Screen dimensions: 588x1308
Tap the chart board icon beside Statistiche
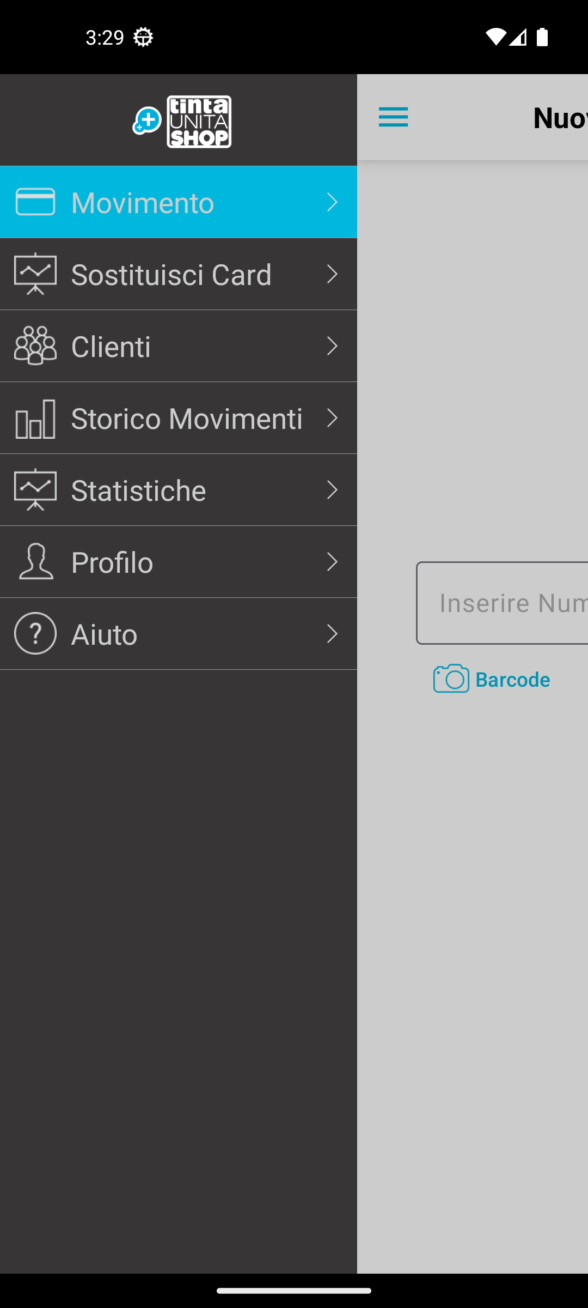coord(35,490)
